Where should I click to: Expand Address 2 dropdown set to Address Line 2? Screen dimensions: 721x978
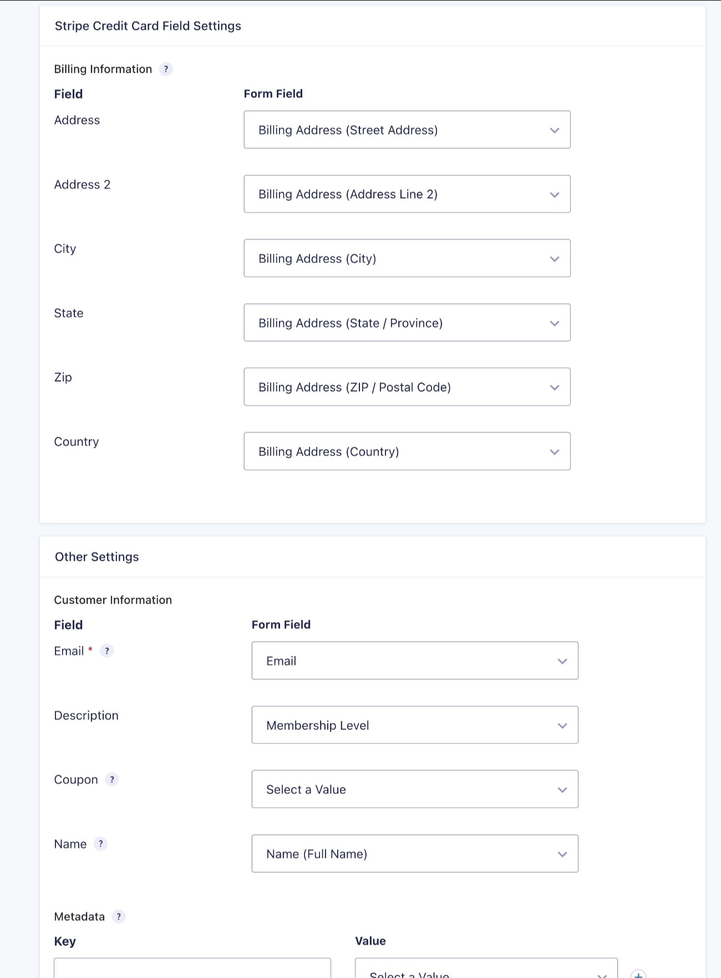click(x=407, y=194)
